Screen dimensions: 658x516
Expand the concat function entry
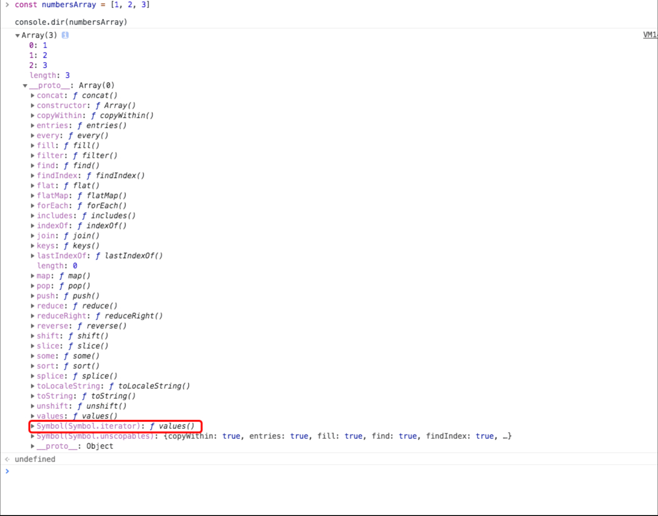(33, 95)
